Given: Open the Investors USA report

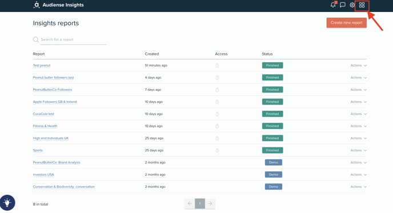Looking at the screenshot, I should pos(43,175).
